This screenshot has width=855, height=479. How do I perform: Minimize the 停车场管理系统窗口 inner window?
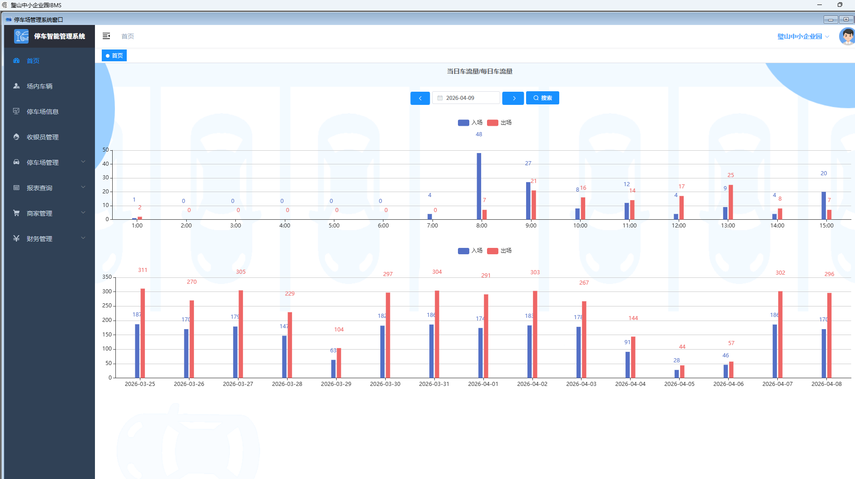coord(830,20)
